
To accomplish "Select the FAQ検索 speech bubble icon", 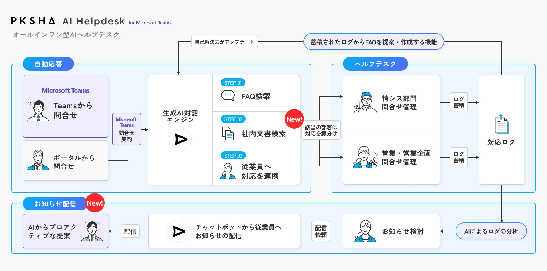I will 228,96.
